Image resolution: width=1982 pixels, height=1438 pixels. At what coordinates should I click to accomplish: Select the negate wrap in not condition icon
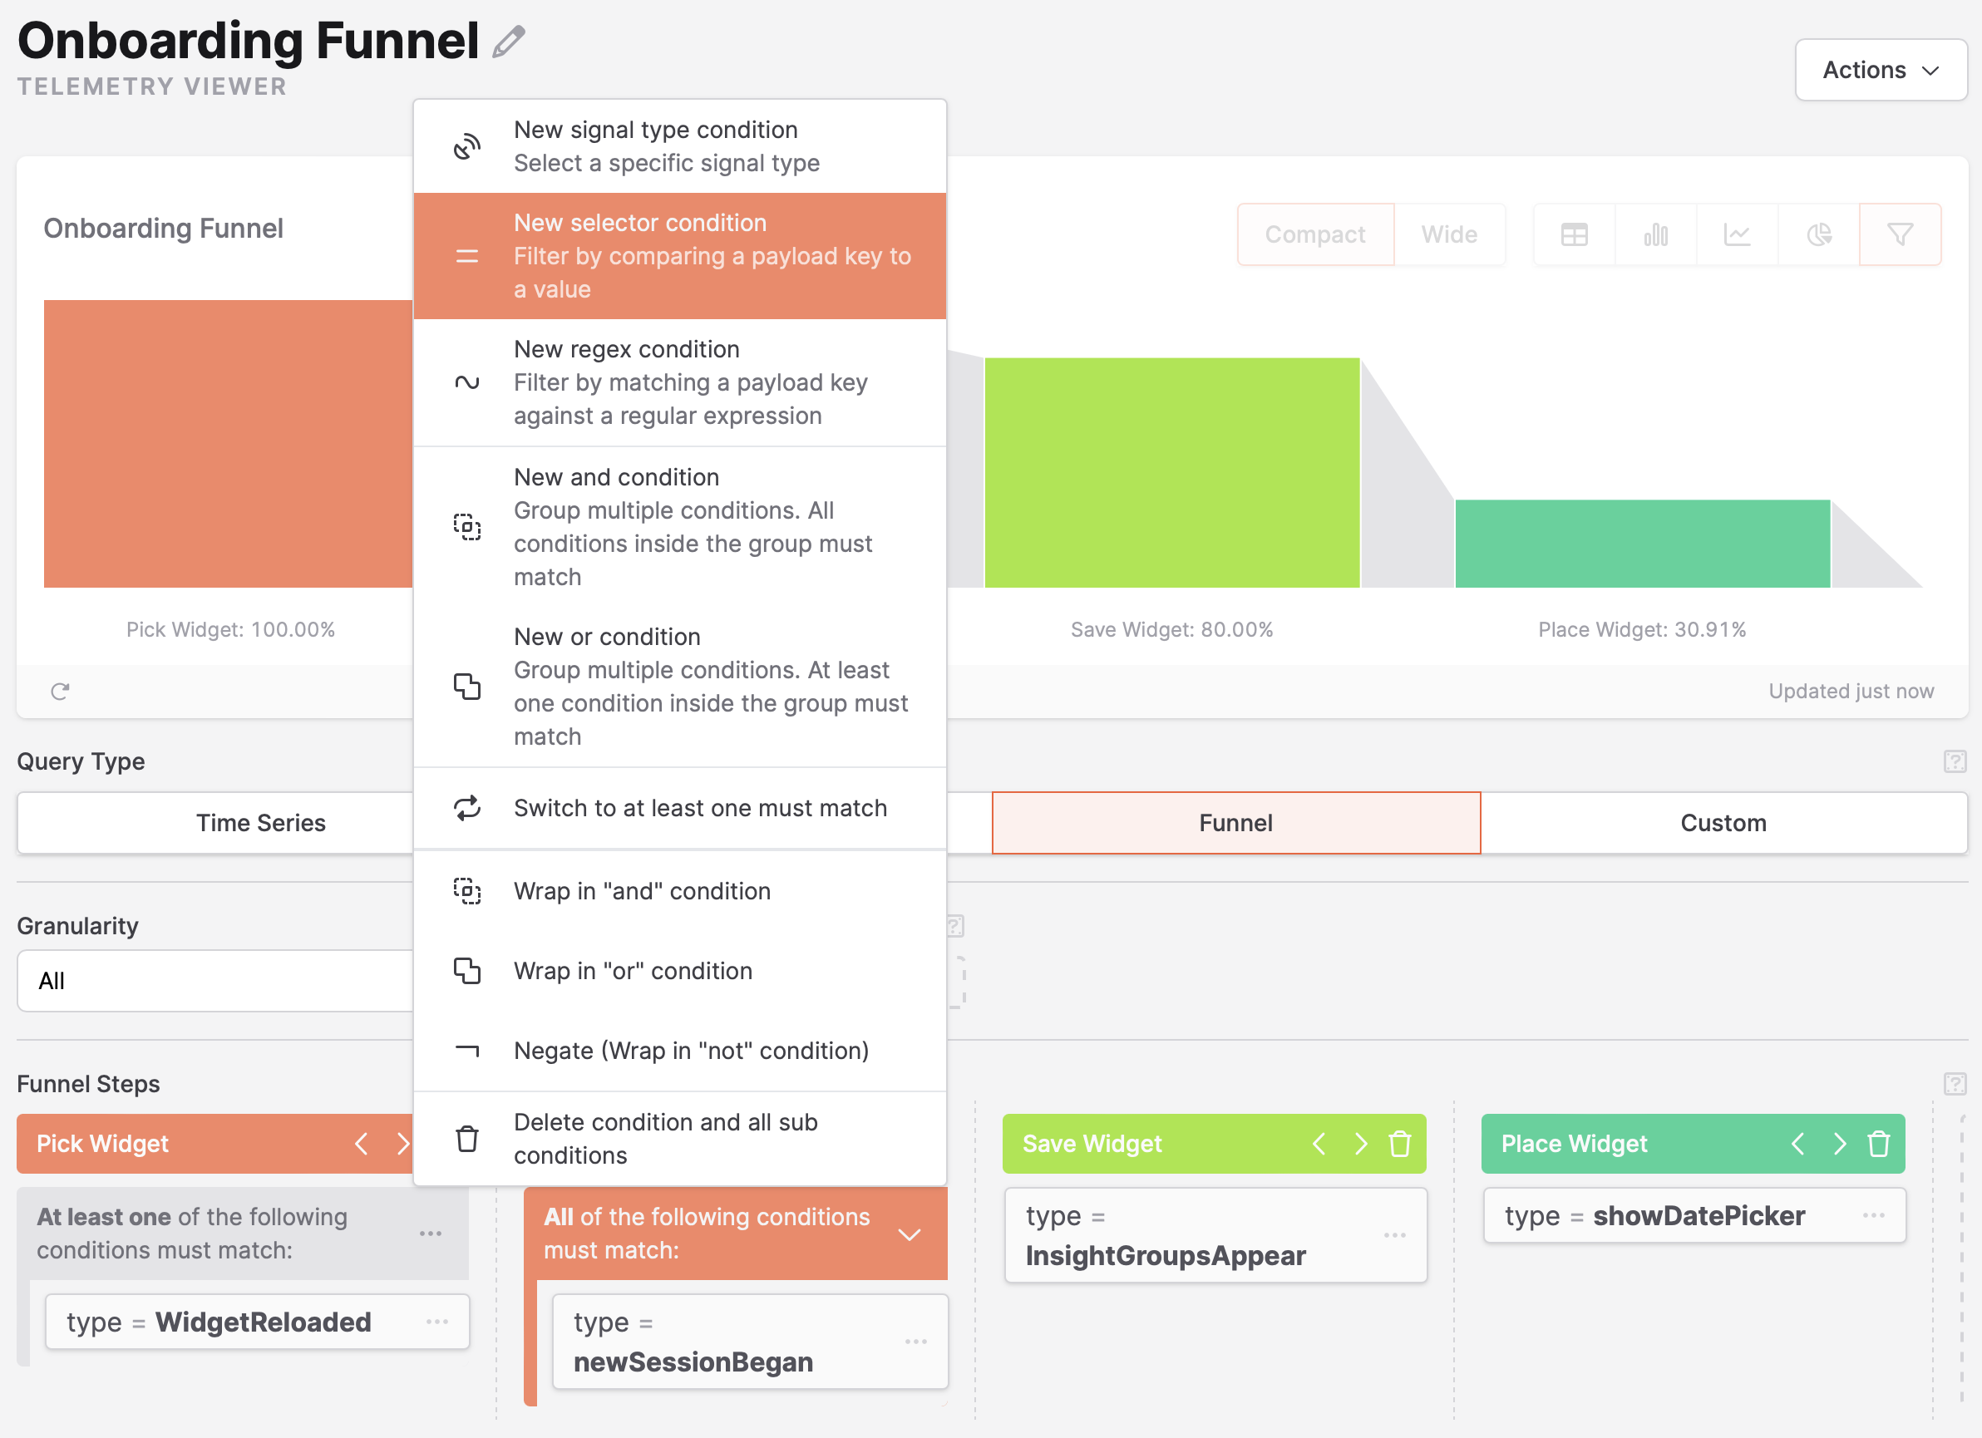click(465, 1051)
